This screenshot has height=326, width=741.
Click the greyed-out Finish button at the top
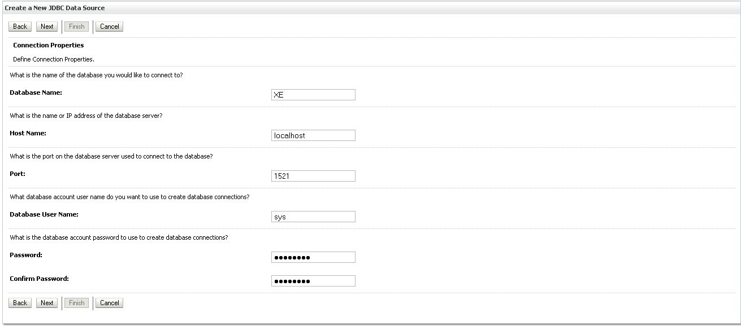pos(76,27)
